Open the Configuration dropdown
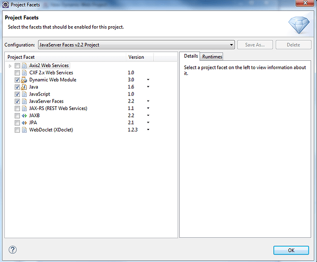This screenshot has height=262, width=317. (x=136, y=45)
